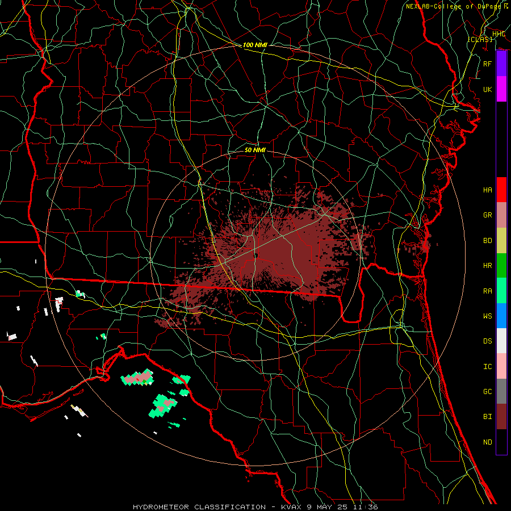511x511 pixels.
Task: Click the '11:36' timestamp
Action: tap(366, 507)
